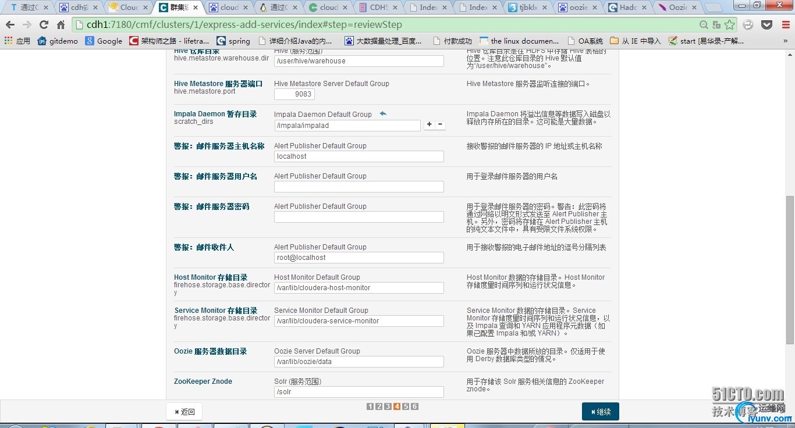The height and width of the screenshot is (428, 795).
Task: Open the '从 IE 中导入' bookmarks folder
Action: click(636, 41)
